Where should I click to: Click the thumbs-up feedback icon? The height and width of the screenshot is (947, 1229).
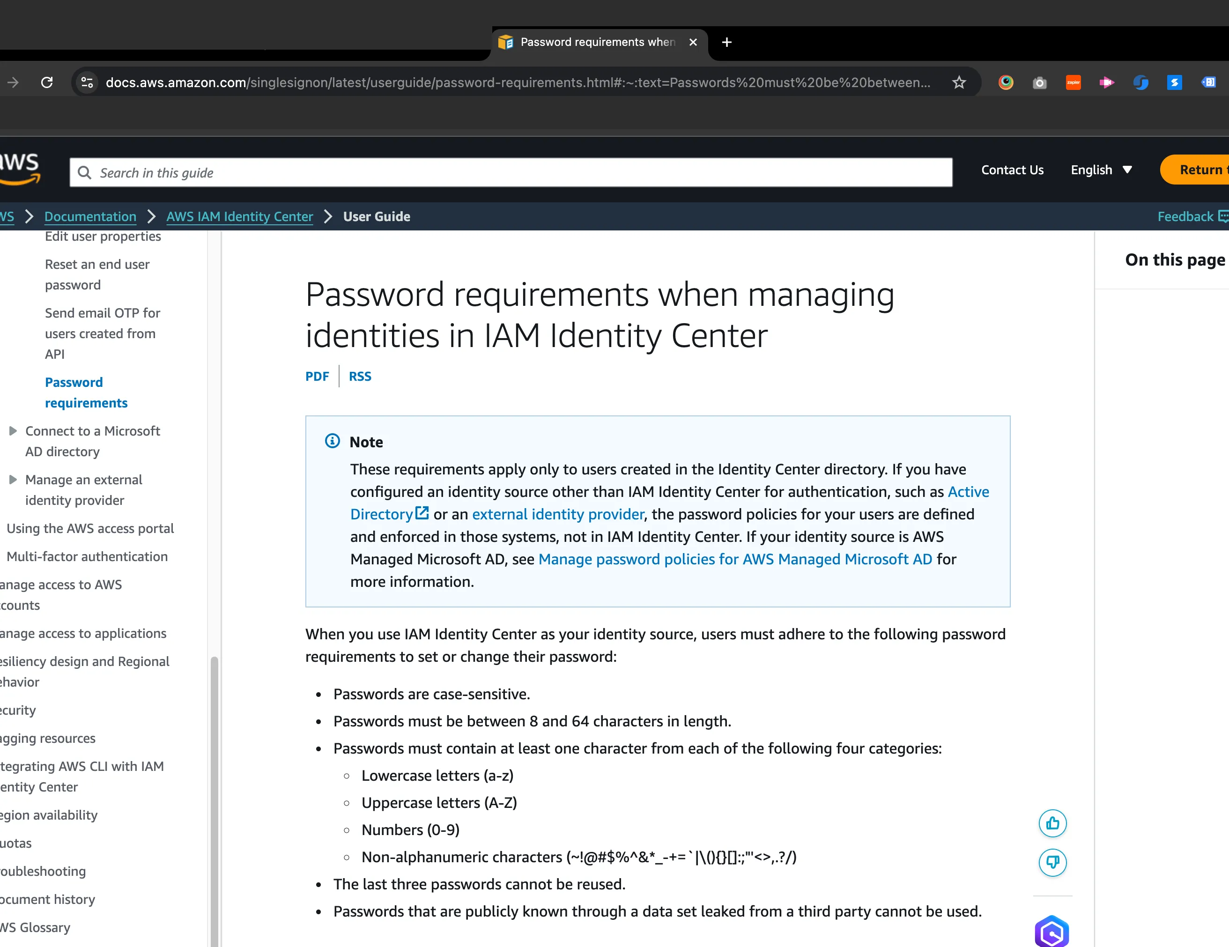(x=1053, y=823)
